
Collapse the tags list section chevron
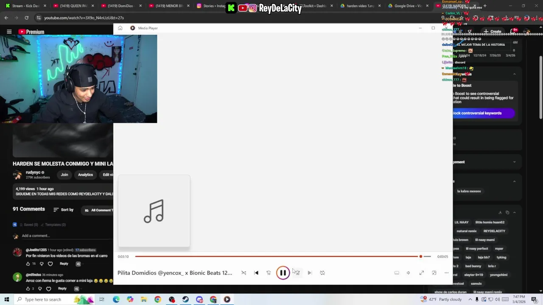point(514,212)
